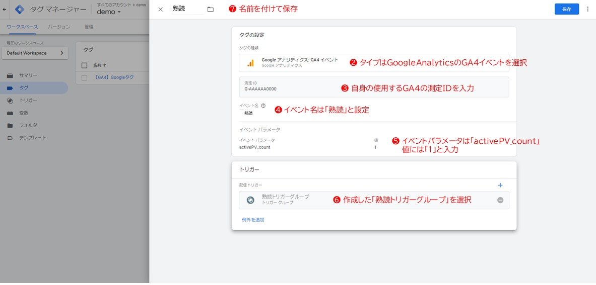Screen dimensions: 596x285
Task: Open the Tag Manager logo home
Action: point(19,10)
